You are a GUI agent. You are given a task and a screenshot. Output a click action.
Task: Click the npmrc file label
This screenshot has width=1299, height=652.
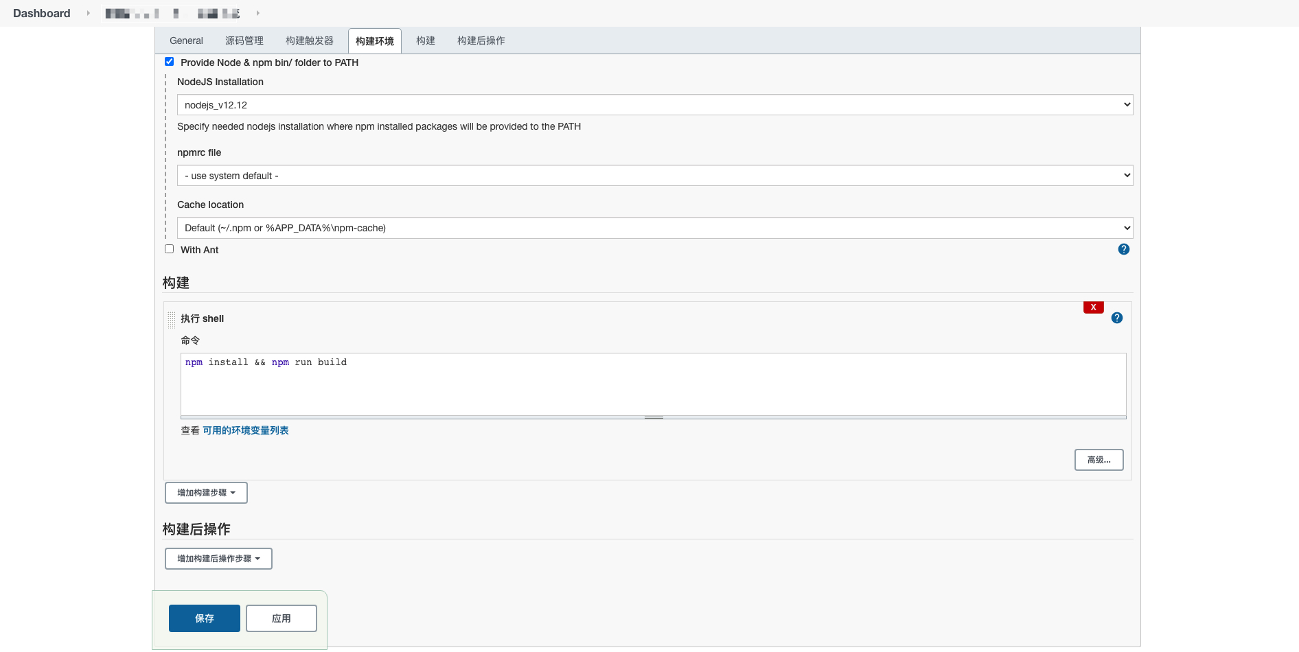(199, 152)
